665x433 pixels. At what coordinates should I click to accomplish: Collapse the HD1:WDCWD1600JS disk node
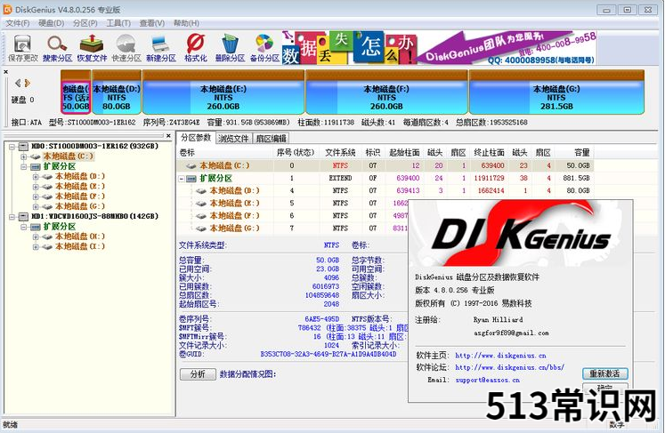pyautogui.click(x=12, y=217)
